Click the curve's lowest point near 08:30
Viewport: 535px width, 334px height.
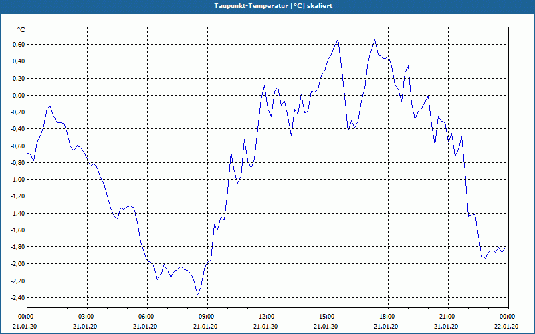197,295
